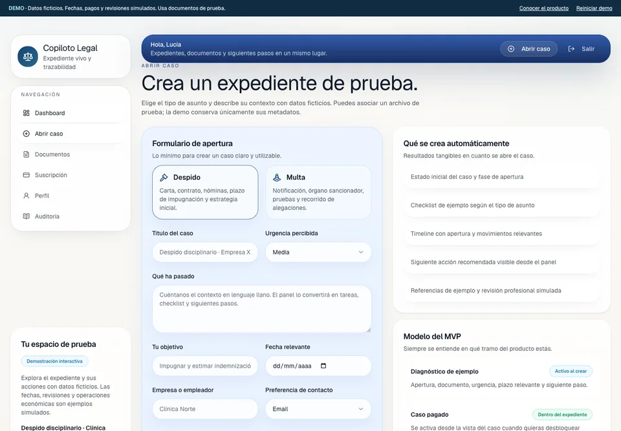621x431 pixels.
Task: Click the Abrir caso plus icon in sidebar
Action: coord(26,134)
